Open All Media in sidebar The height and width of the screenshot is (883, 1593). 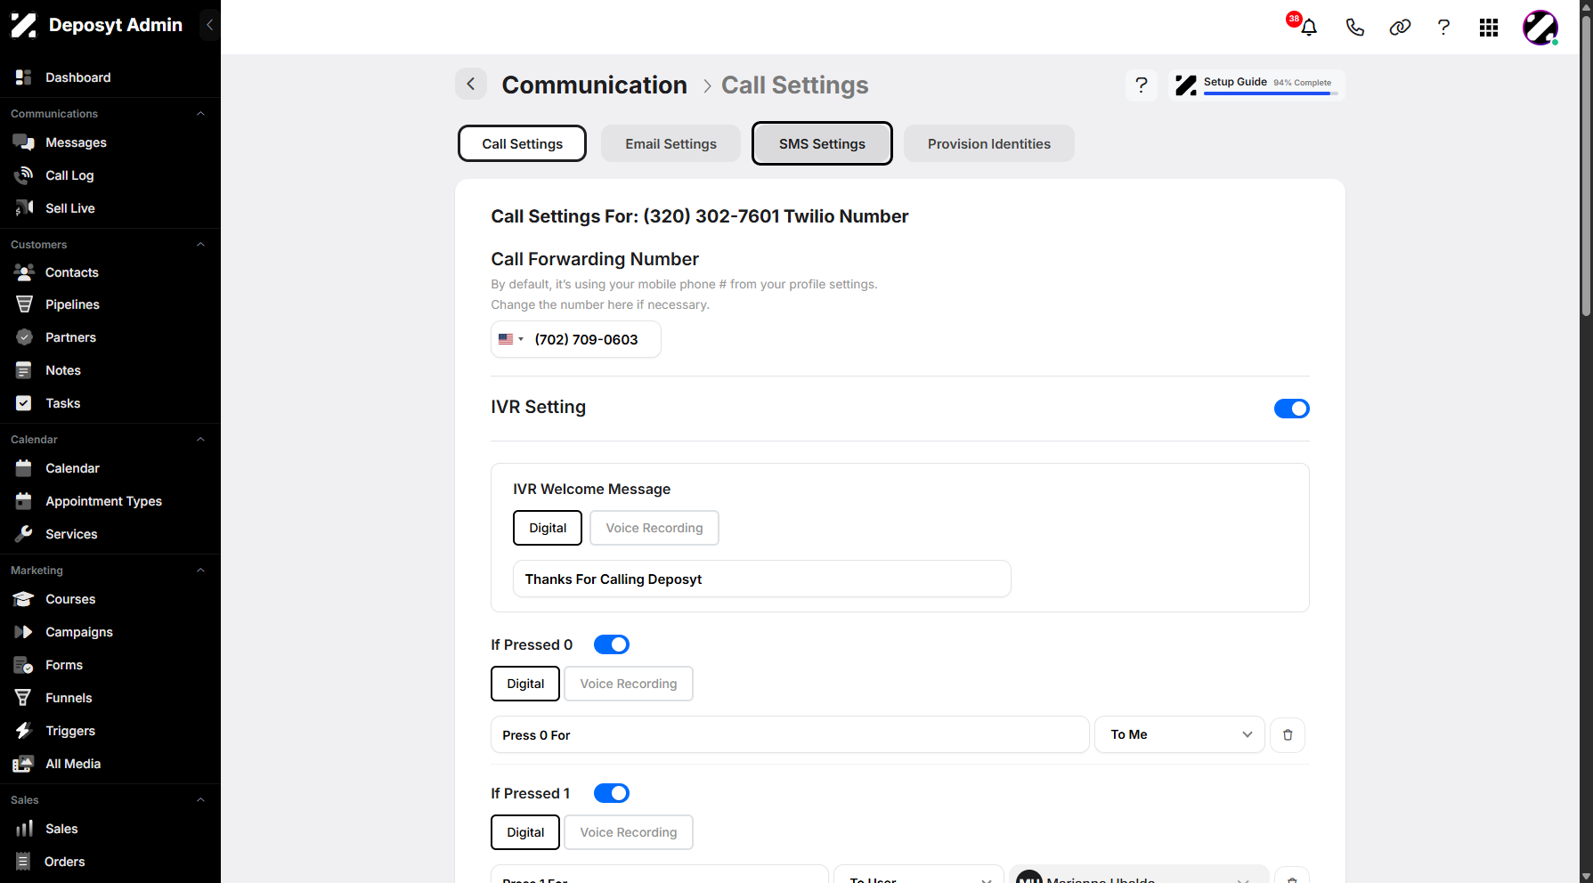tap(73, 764)
